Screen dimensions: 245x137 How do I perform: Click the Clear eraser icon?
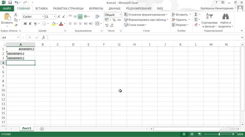pyautogui.click(x=196, y=25)
